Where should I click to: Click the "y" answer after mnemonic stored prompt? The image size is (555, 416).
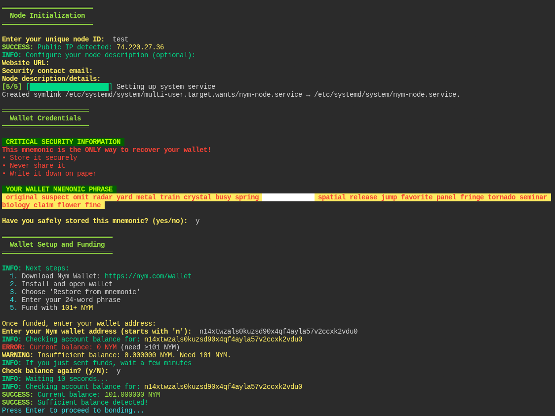[x=198, y=221]
